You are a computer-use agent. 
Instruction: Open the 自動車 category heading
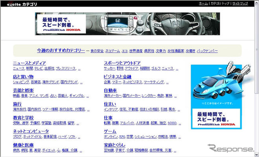tap(110, 91)
